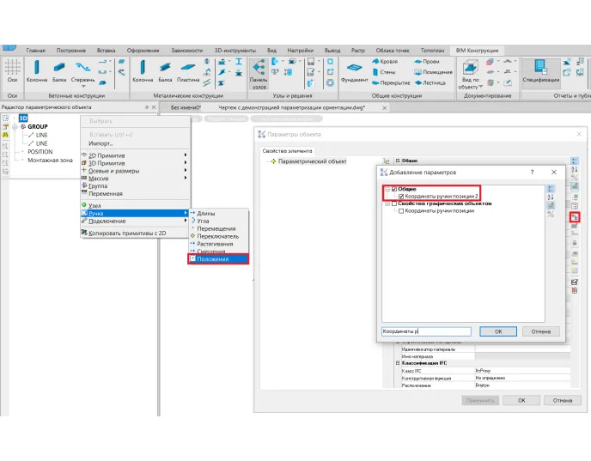This screenshot has width=591, height=461.
Task: Confirm with OK in Добавление параметров dialog
Action: click(x=498, y=331)
